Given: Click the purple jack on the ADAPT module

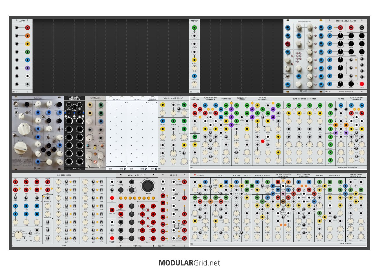Looking at the screenshot, I should point(27,68).
